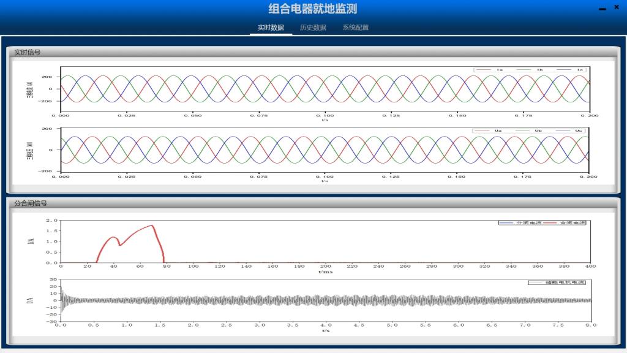This screenshot has width=627, height=353.
Task: Hide the Uc voltage curve via its legend
Action: click(x=561, y=131)
